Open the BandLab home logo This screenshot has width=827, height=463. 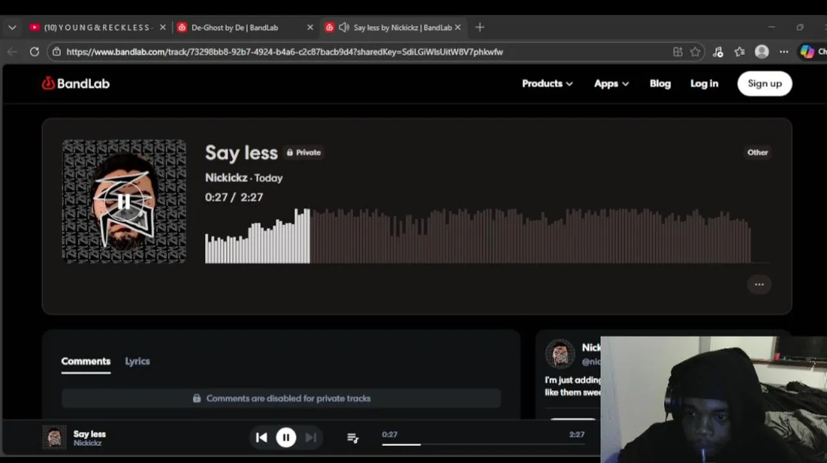76,84
